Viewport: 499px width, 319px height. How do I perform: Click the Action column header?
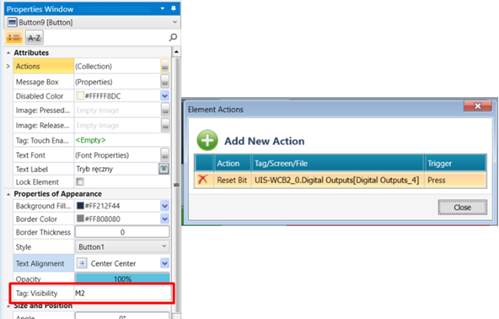point(233,163)
